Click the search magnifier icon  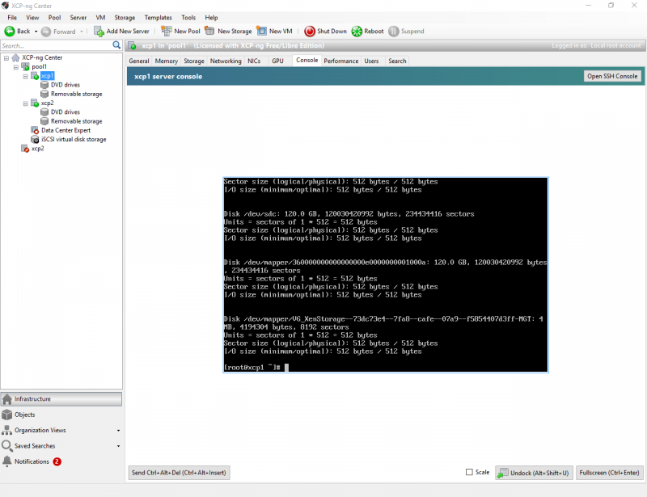pyautogui.click(x=116, y=46)
